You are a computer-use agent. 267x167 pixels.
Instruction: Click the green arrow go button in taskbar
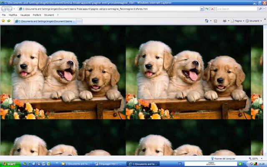click(240, 164)
